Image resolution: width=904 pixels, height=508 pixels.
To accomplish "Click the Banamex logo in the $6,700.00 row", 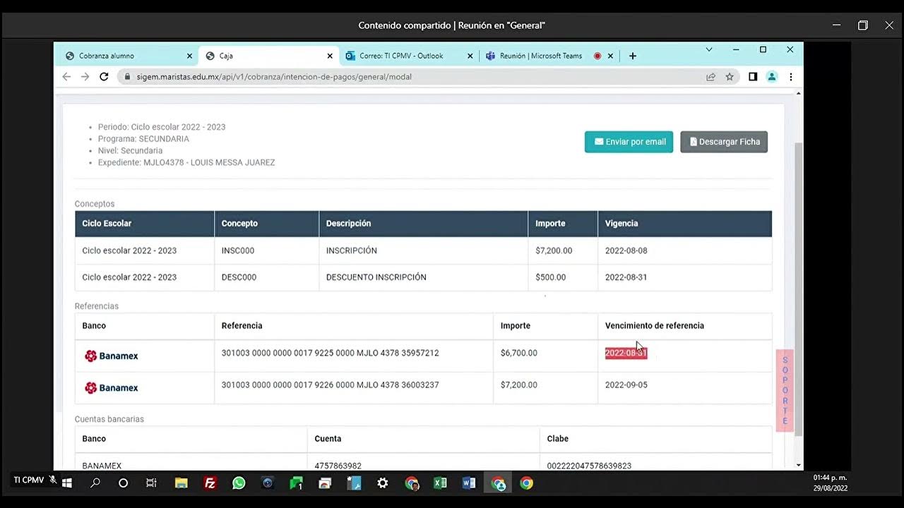I will 112,356.
